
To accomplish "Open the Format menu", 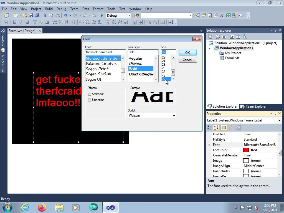I will click(x=98, y=9).
